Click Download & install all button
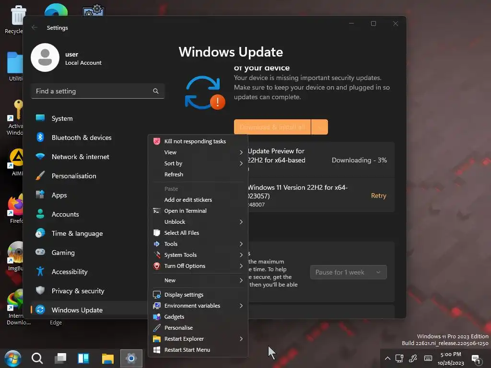 [272, 127]
